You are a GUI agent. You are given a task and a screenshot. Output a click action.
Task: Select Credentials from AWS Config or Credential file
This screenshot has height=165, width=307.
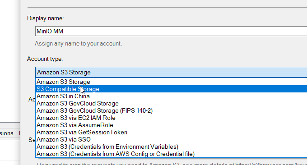pos(171,154)
